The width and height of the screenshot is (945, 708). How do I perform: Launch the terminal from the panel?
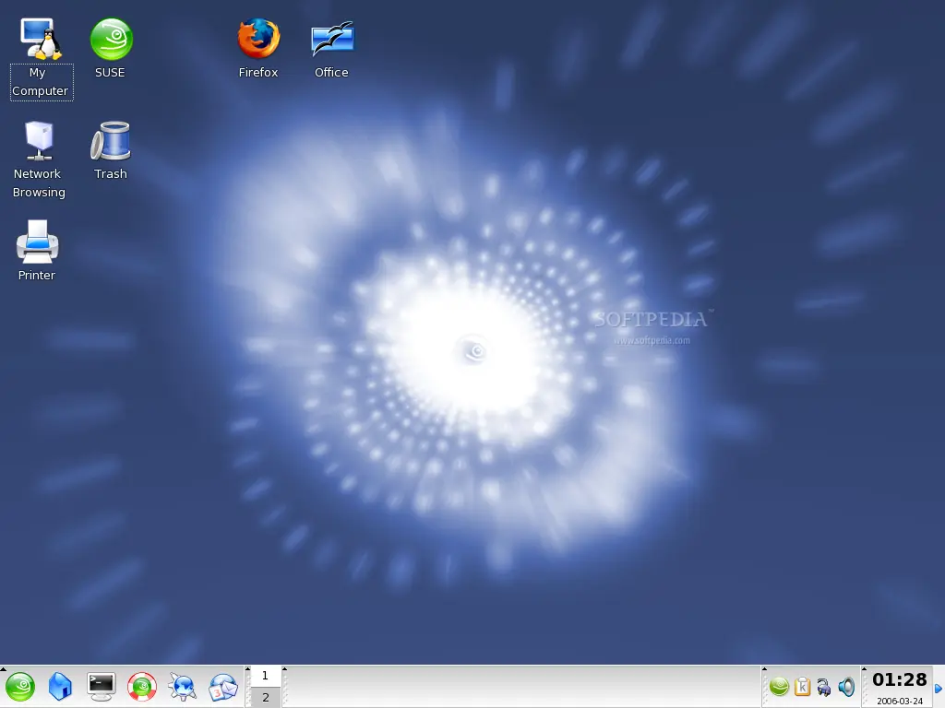pyautogui.click(x=102, y=687)
